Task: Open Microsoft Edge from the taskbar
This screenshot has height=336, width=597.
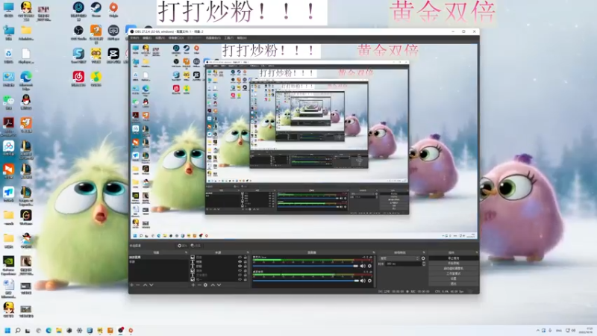Action: (x=49, y=330)
